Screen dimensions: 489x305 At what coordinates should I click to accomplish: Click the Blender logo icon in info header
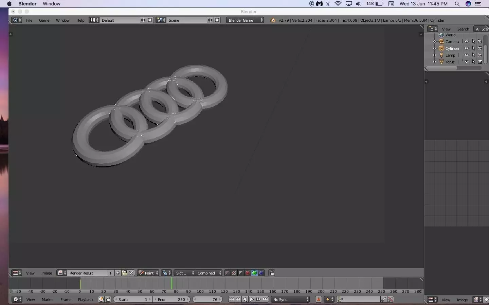tap(273, 20)
